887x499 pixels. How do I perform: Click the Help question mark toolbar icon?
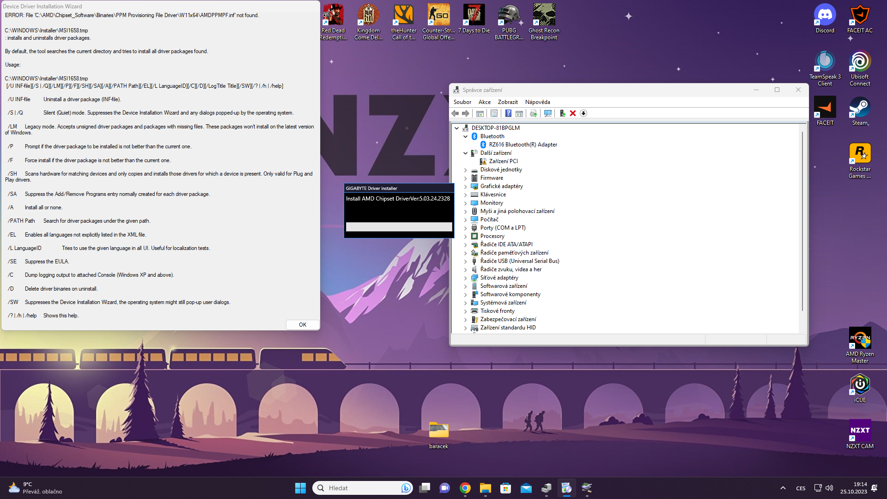(x=508, y=114)
